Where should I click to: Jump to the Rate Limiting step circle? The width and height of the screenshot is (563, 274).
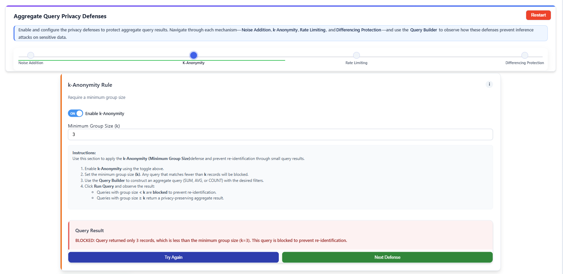(356, 55)
